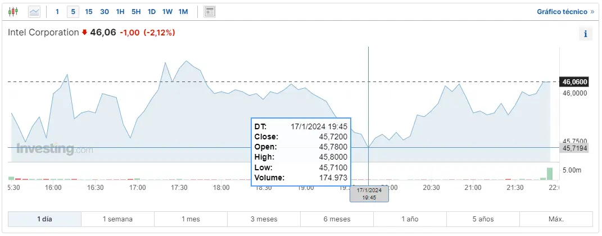Click the red down-arrow price indicator
The image size is (602, 236).
pos(84,33)
